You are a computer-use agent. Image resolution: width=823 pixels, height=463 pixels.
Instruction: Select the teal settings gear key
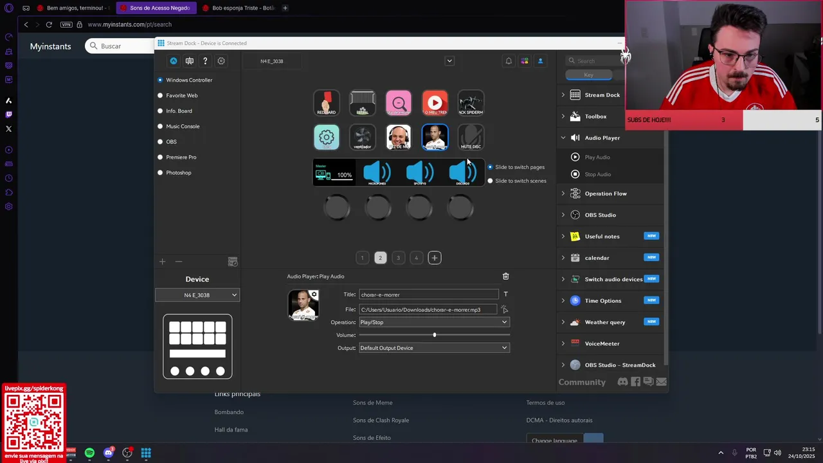point(327,137)
